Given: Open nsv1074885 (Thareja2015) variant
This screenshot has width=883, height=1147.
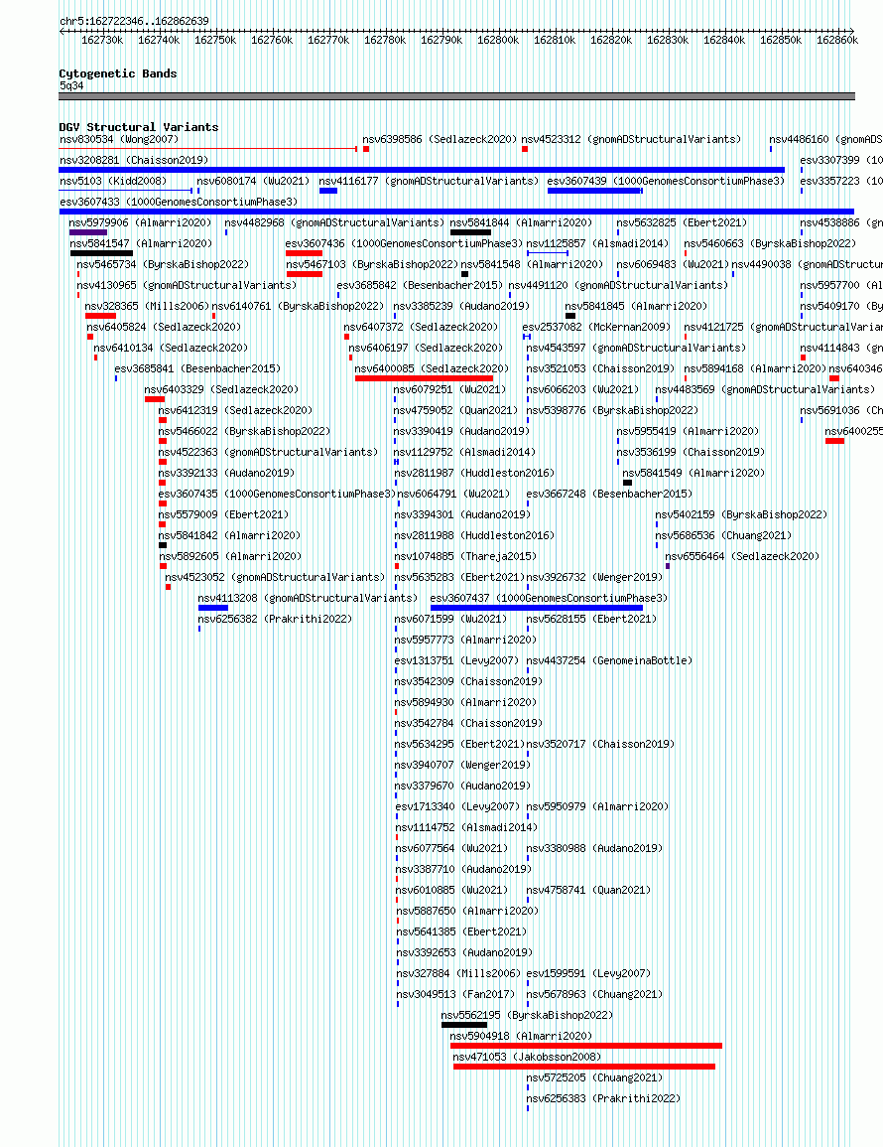Looking at the screenshot, I should click(465, 556).
